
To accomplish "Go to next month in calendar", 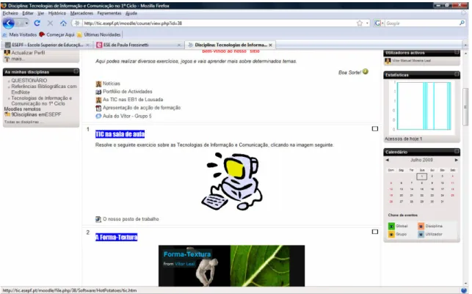I will (x=457, y=160).
